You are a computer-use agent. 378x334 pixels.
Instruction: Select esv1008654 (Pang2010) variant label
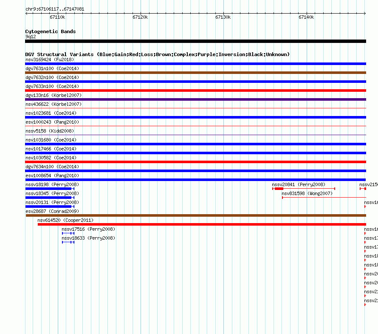coord(52,175)
